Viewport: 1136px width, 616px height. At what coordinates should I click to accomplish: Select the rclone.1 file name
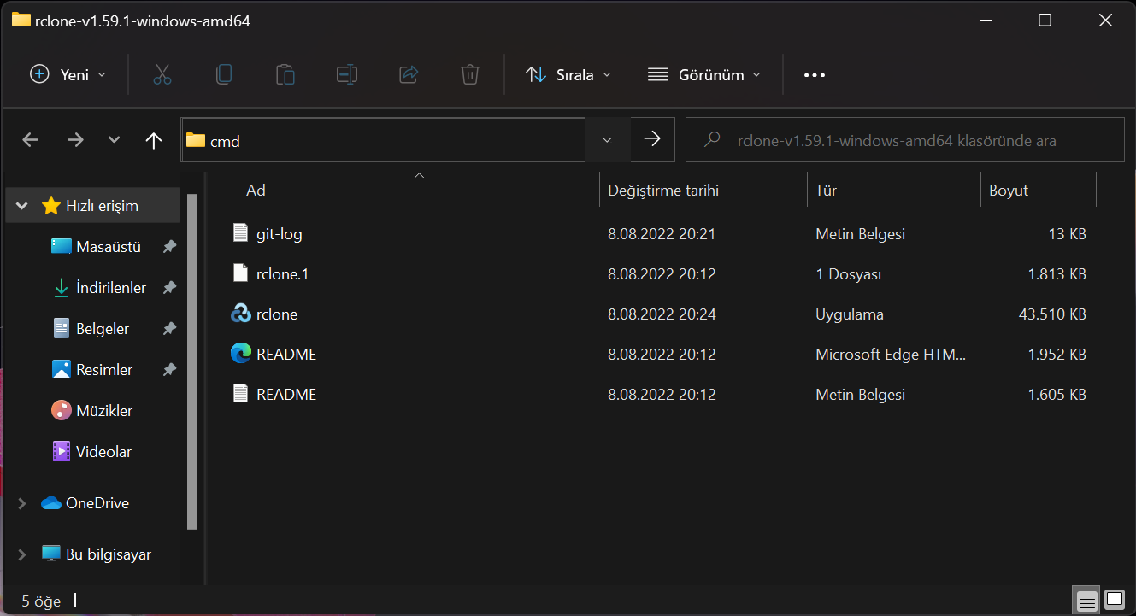[282, 273]
